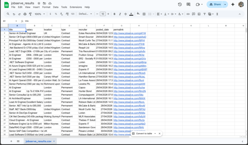This screenshot has height=145, width=248.
Task: Open the Edit menu
Action: 20,7
